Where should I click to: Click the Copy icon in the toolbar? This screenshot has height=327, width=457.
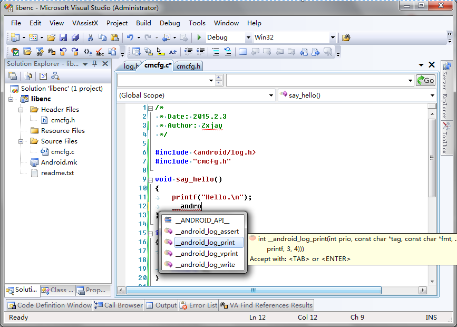pyautogui.click(x=102, y=37)
